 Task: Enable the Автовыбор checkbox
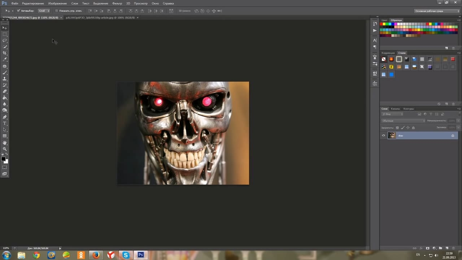point(18,11)
